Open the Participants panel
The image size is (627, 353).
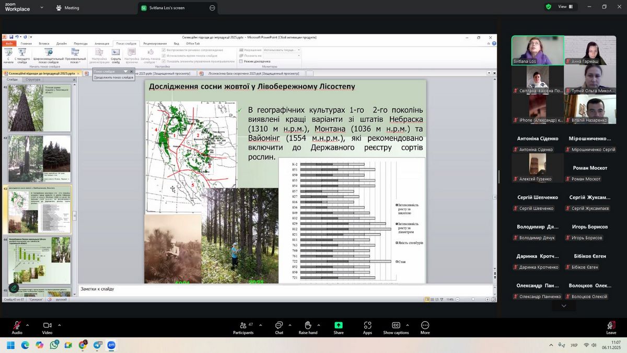coord(243,327)
